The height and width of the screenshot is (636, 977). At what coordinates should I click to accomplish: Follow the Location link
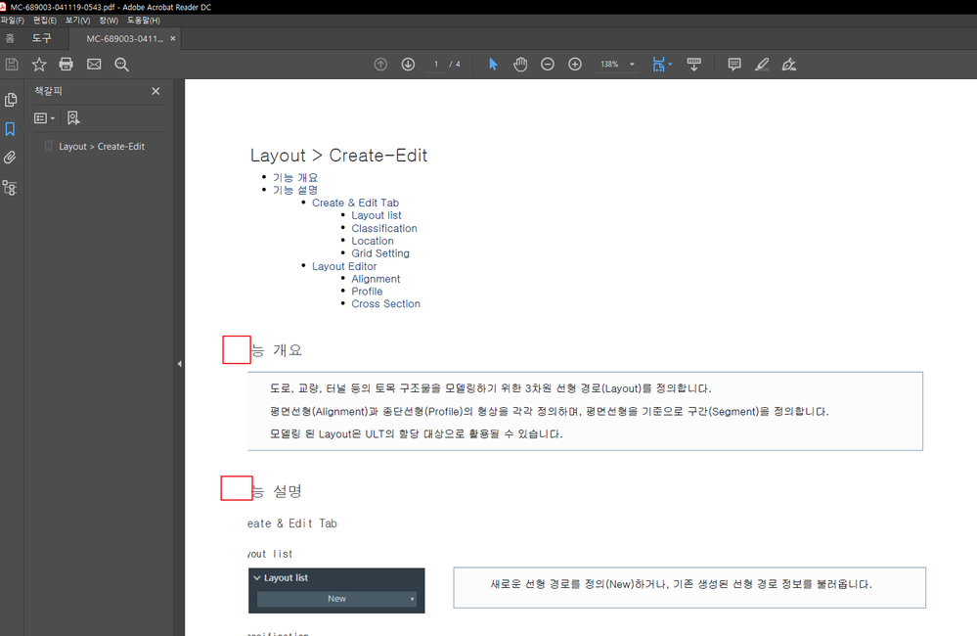373,241
